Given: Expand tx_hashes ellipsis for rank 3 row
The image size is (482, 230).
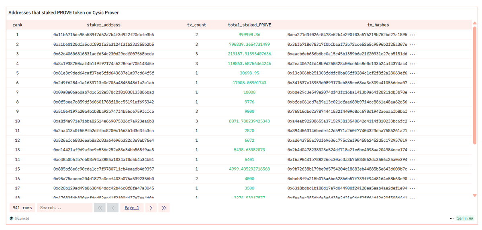Looking at the screenshot, I should pos(412,54).
